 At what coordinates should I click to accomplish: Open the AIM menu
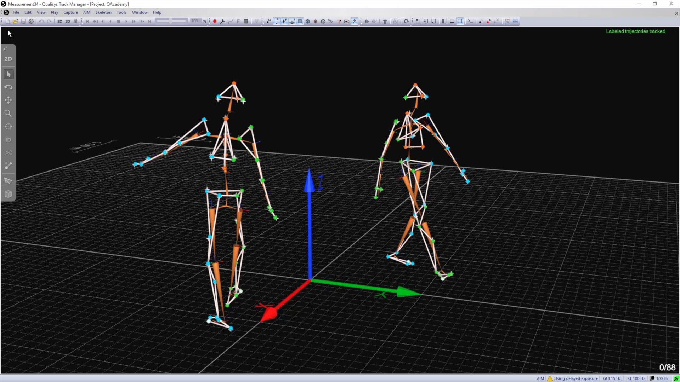87,12
